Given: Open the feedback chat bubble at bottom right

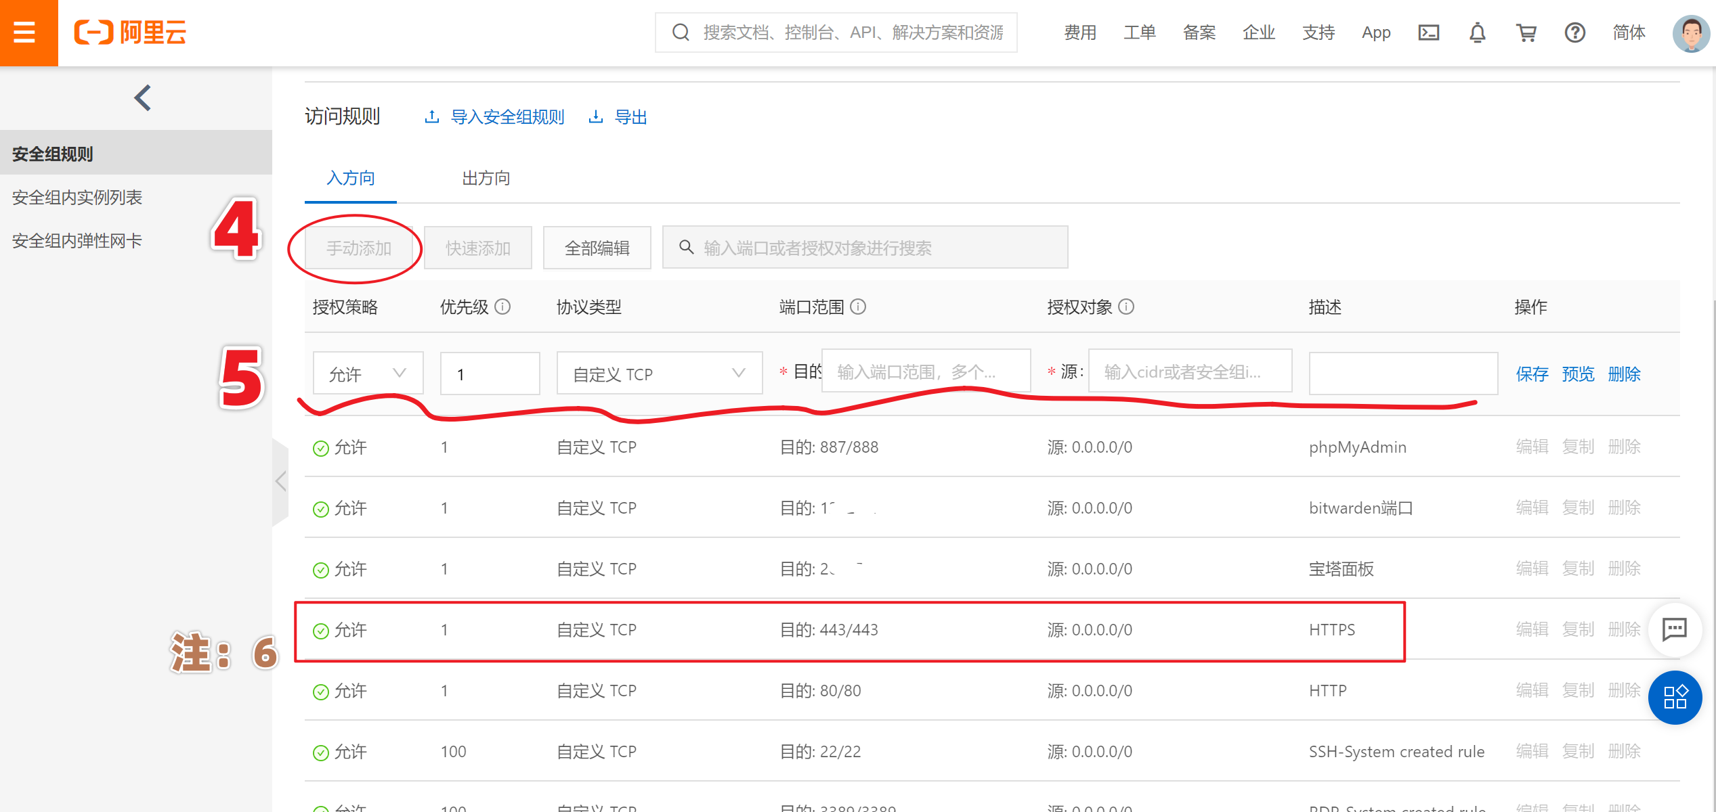Looking at the screenshot, I should click(x=1674, y=629).
